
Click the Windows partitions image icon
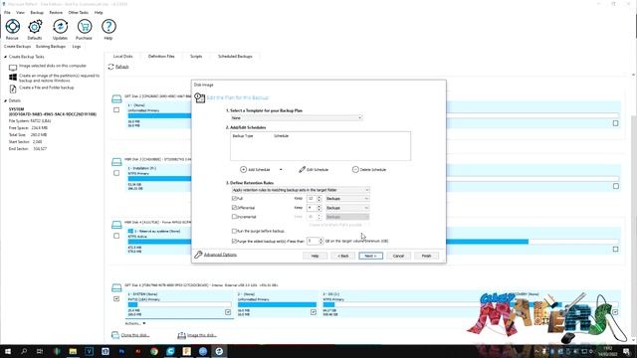coord(13,78)
